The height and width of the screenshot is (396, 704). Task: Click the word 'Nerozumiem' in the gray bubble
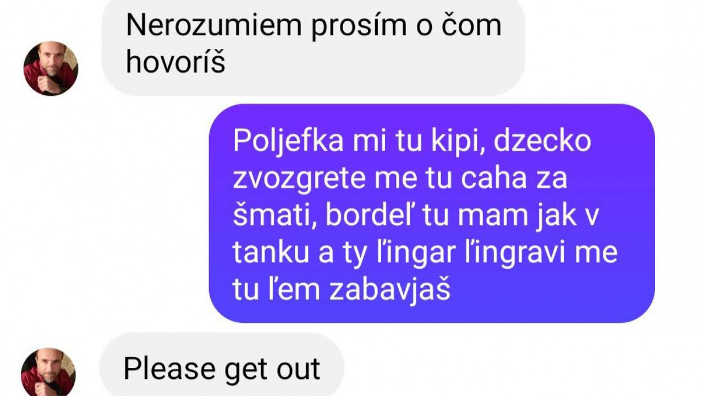pyautogui.click(x=214, y=25)
